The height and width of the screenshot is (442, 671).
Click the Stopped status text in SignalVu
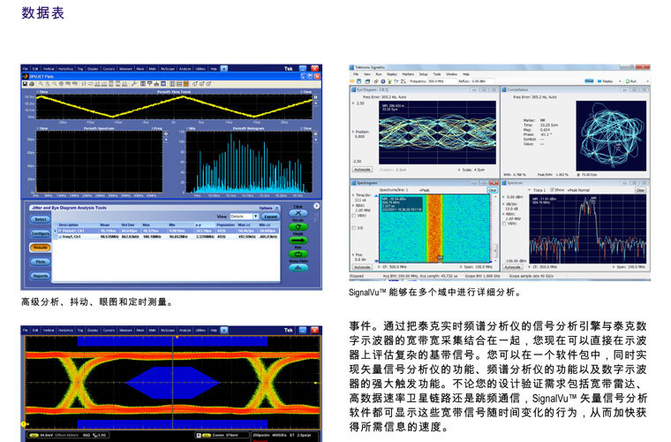click(x=357, y=276)
